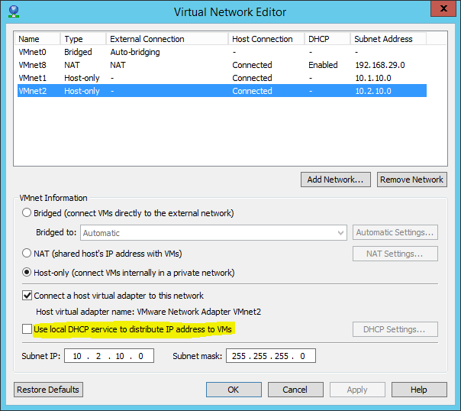
Task: Sort by the Type column header
Action: [83, 39]
